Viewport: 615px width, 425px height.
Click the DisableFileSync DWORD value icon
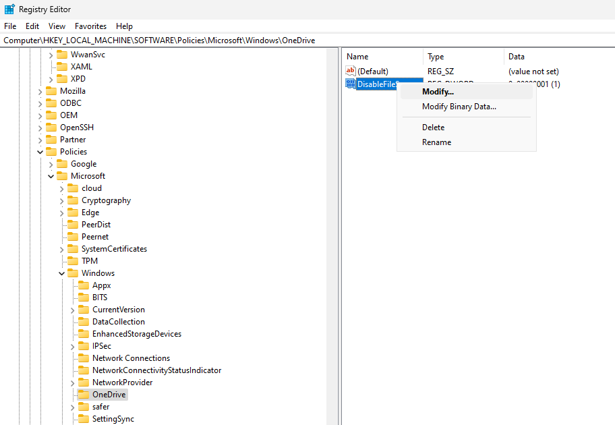coord(350,84)
